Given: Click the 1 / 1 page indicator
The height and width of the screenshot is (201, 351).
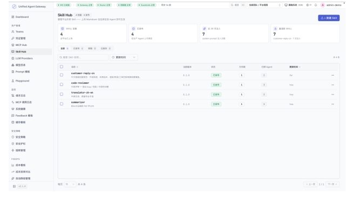Looking at the screenshot, I should (321, 184).
